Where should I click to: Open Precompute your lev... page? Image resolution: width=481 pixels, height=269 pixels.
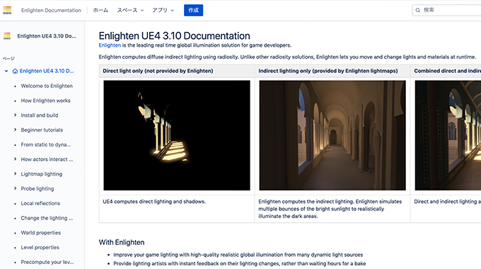pyautogui.click(x=47, y=262)
